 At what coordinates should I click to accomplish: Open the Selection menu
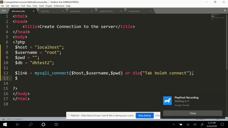click(x=15, y=6)
